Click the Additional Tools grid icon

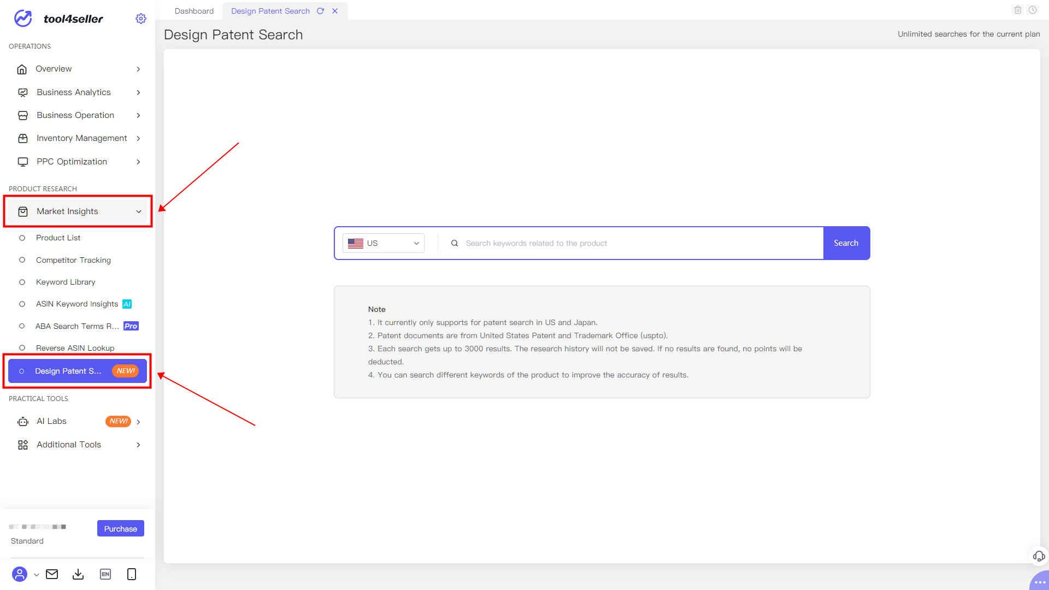point(23,445)
